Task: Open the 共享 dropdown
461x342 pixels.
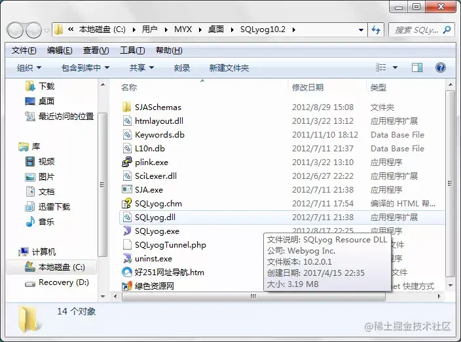Action: click(x=141, y=68)
